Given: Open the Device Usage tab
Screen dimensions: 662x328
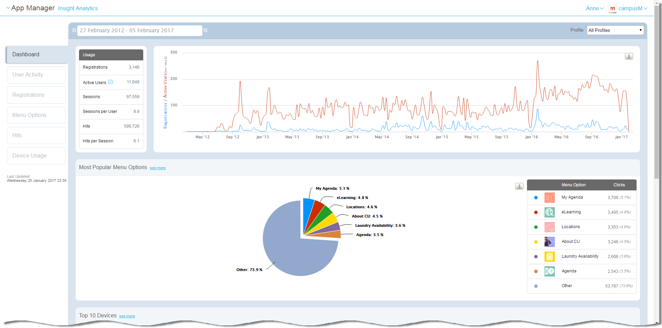Looking at the screenshot, I should (36, 156).
